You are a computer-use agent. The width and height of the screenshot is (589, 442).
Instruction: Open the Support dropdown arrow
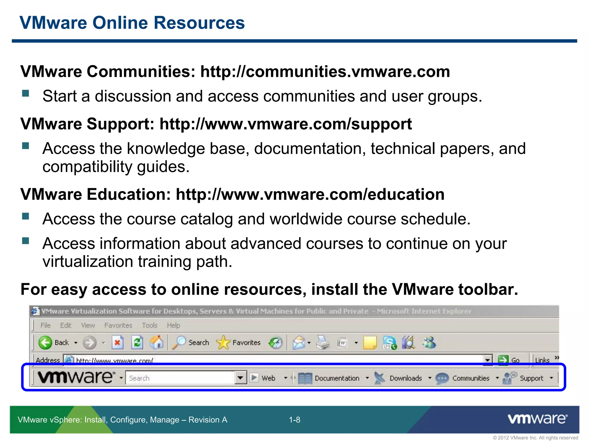coord(551,378)
